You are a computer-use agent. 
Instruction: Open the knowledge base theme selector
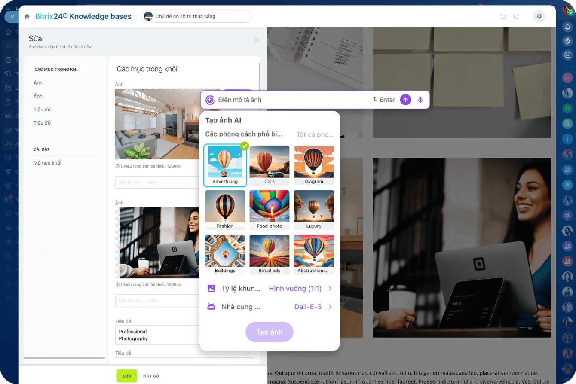[x=196, y=16]
